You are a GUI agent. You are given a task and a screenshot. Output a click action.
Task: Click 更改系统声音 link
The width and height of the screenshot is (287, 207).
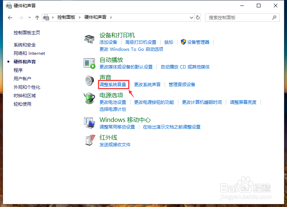coord(147,85)
